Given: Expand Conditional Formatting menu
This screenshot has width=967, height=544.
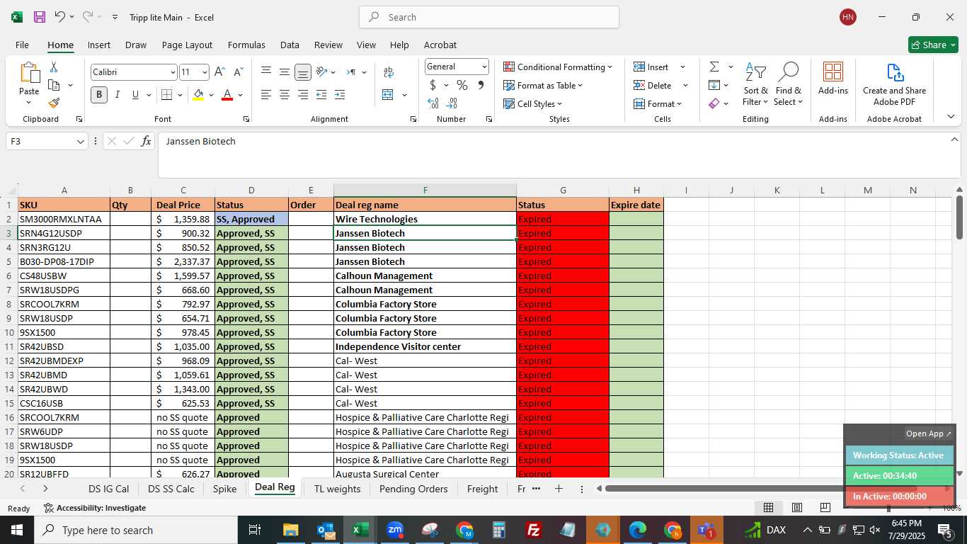Looking at the screenshot, I should (558, 67).
